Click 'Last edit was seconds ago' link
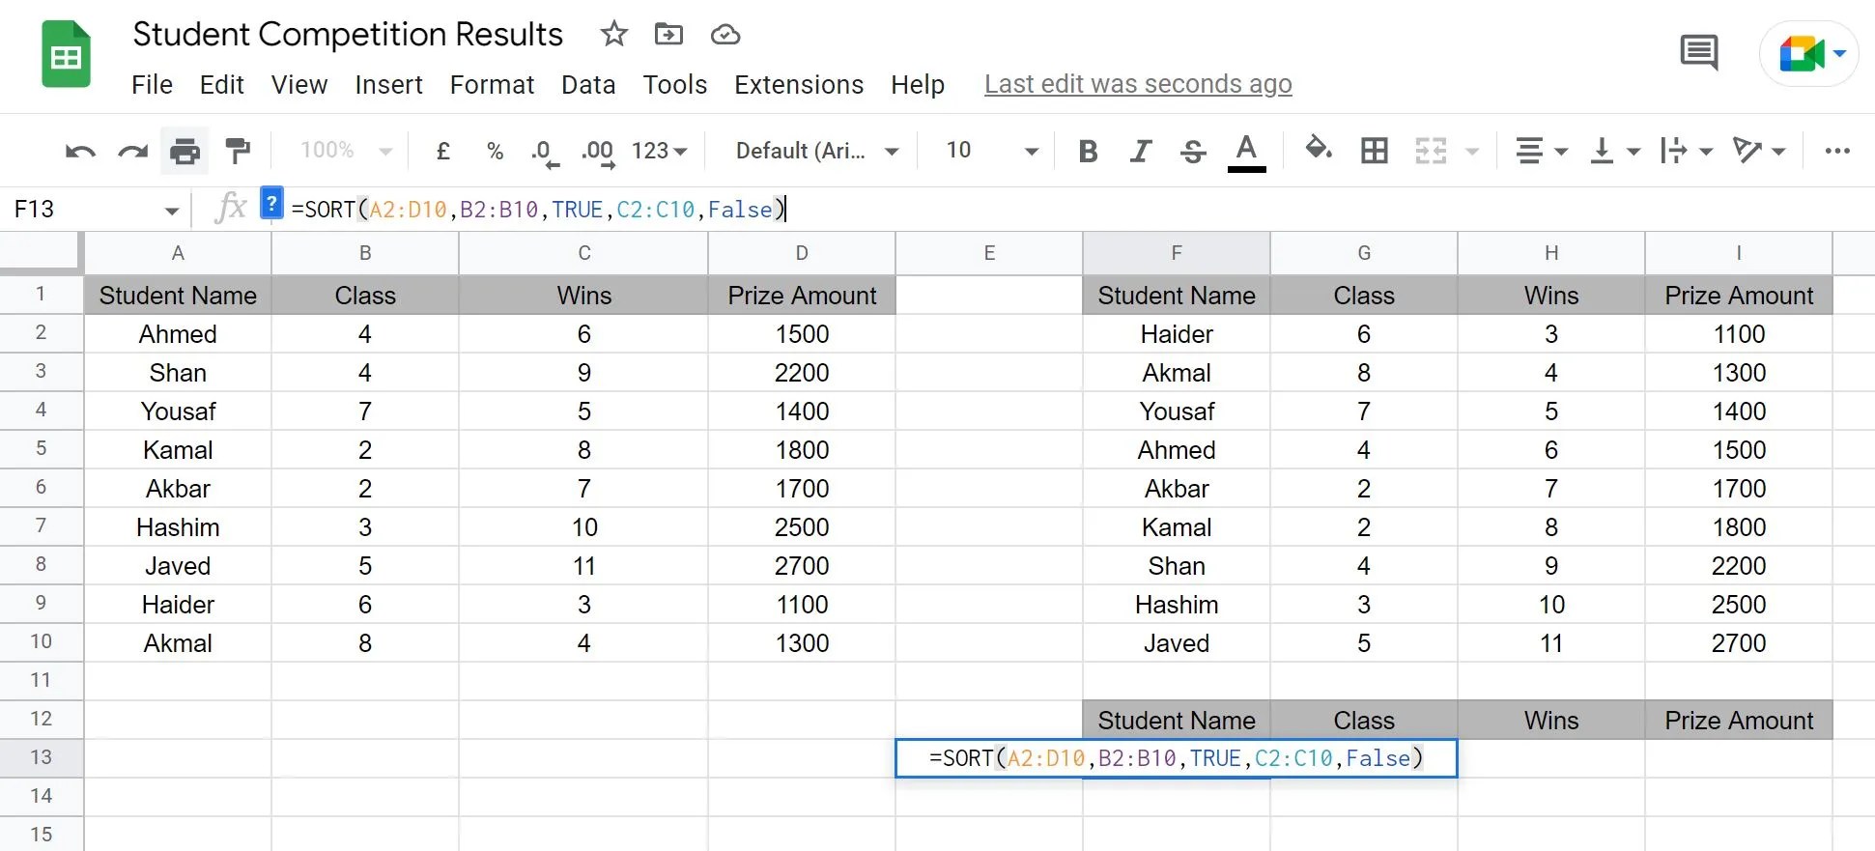Screen dimensions: 1875x851 pyautogui.click(x=1138, y=85)
